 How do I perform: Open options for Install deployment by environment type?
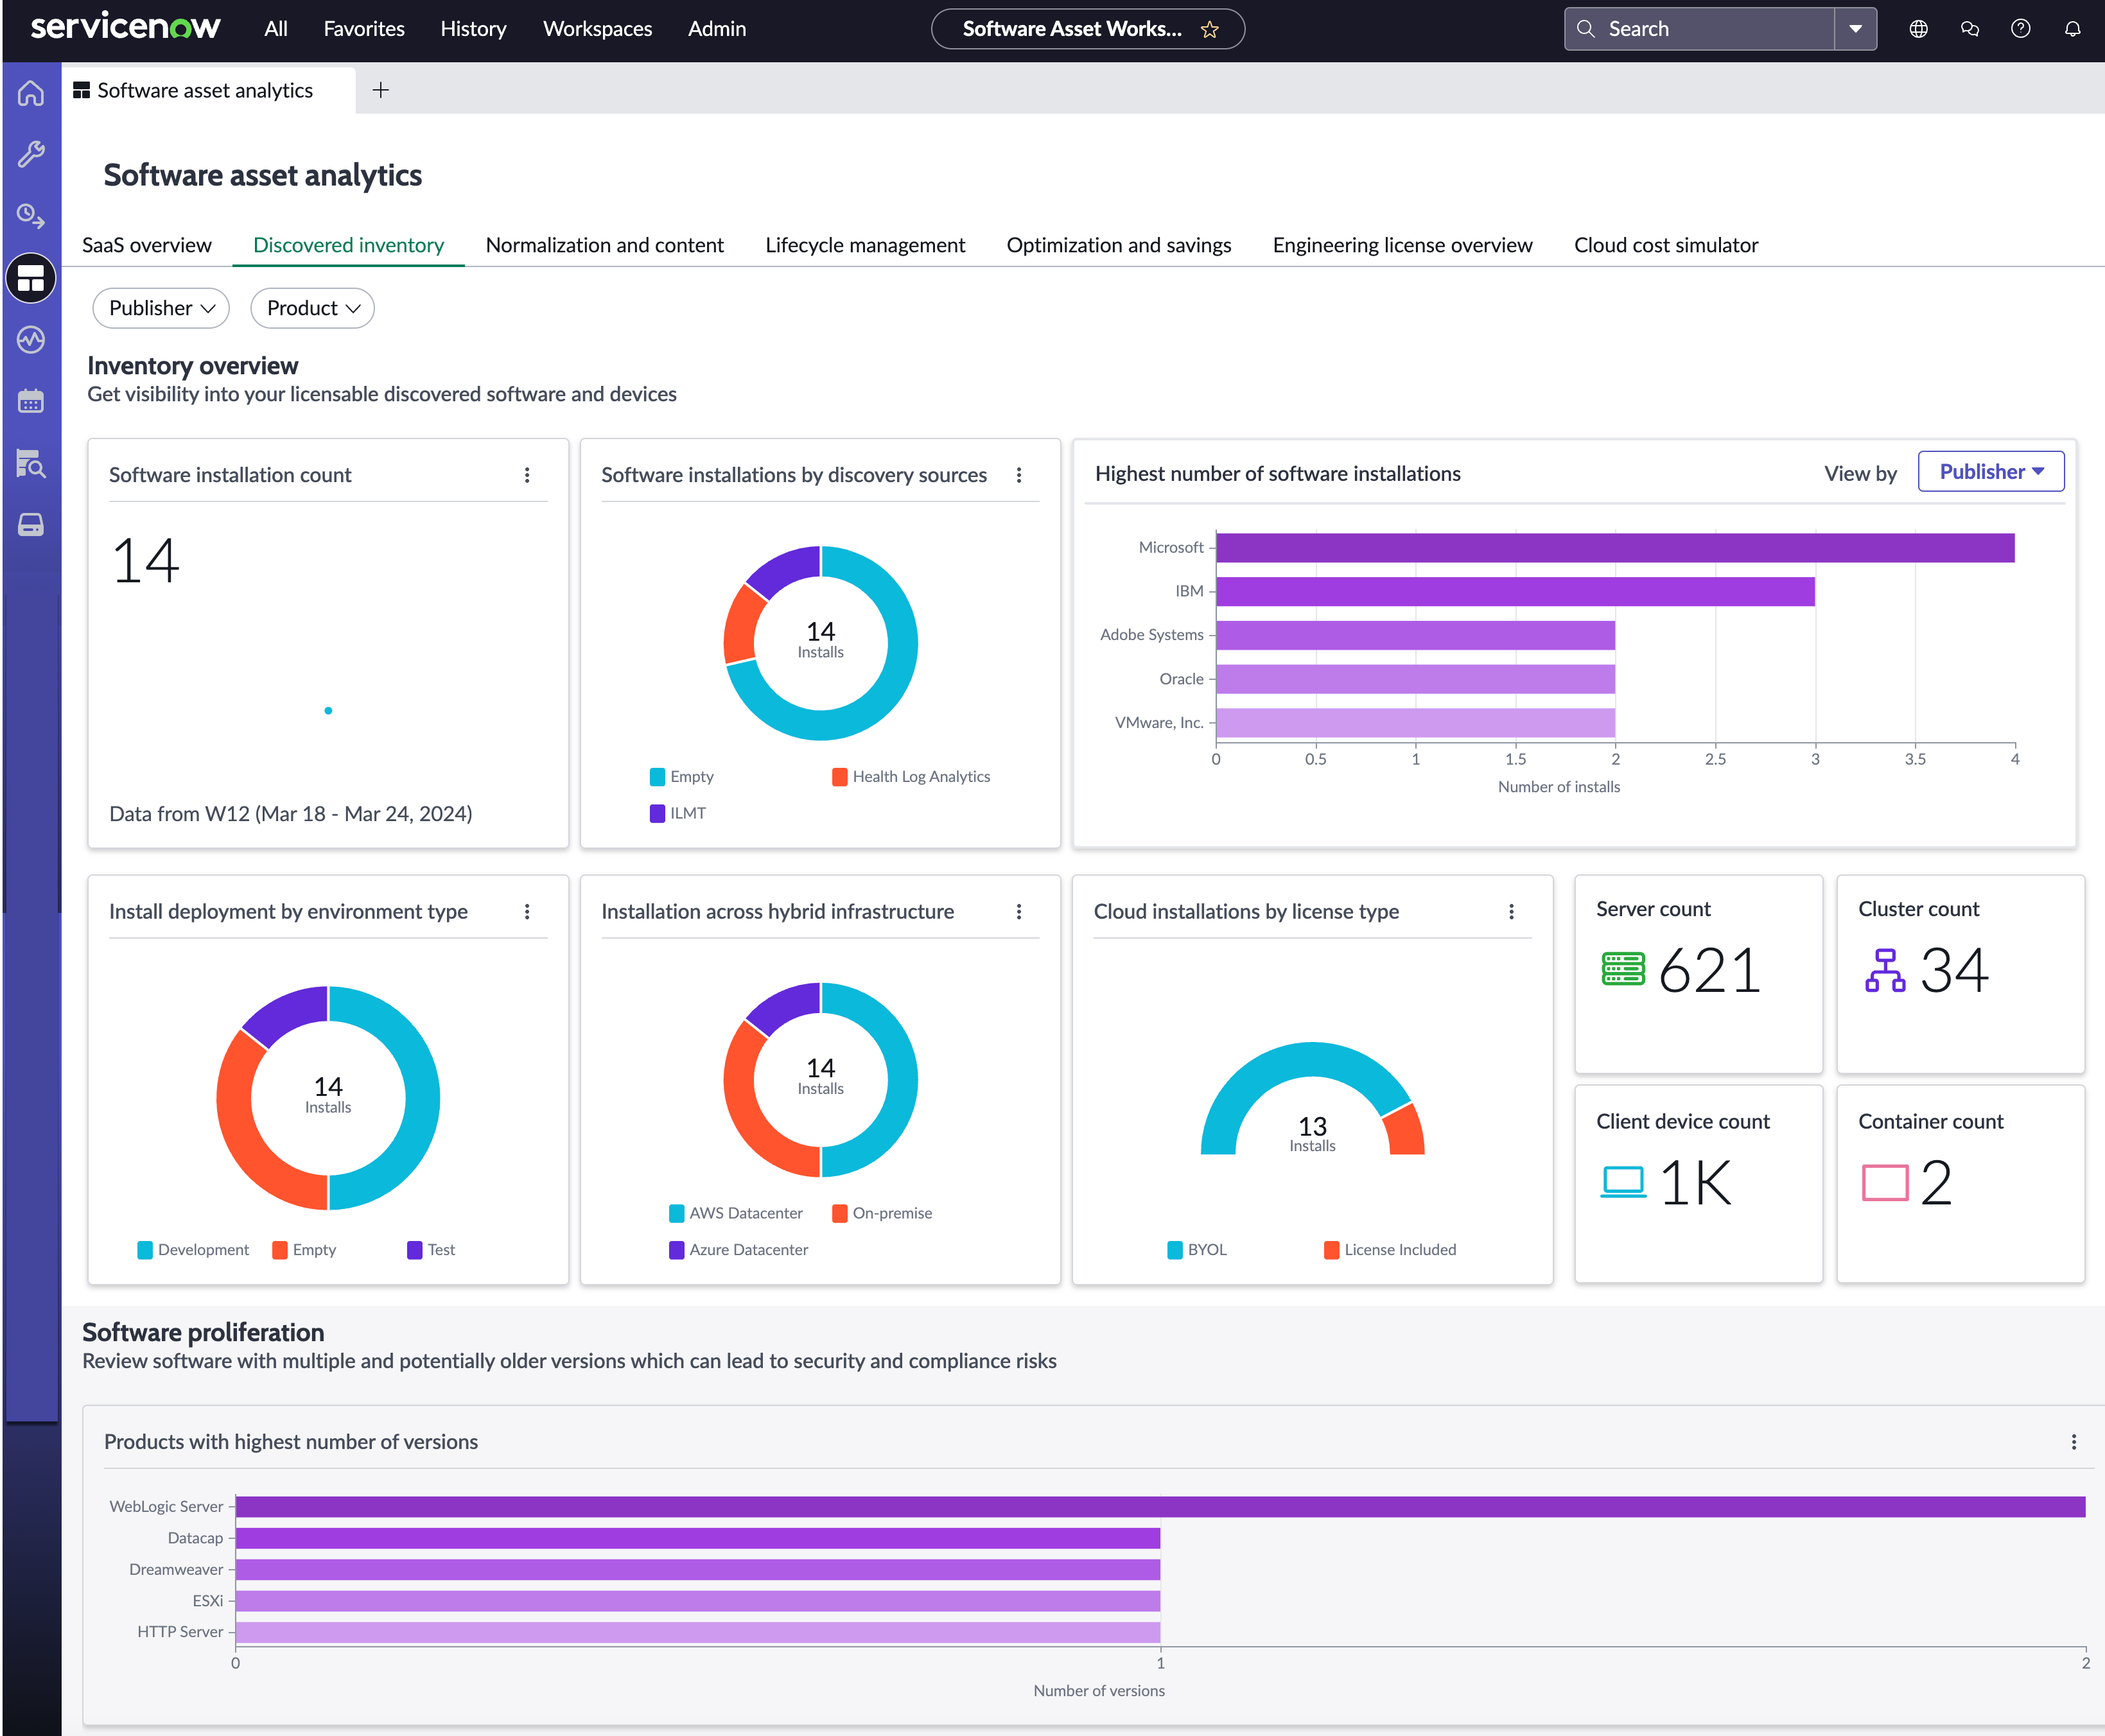point(527,911)
